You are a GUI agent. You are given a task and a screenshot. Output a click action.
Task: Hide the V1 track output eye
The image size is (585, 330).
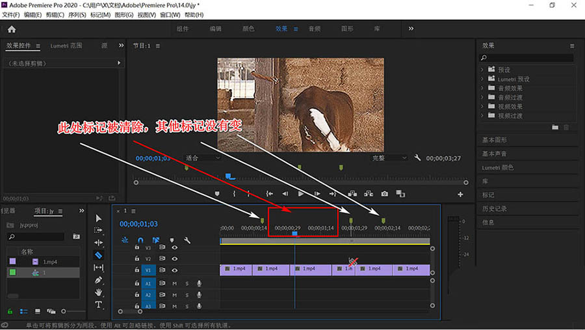pyautogui.click(x=174, y=269)
